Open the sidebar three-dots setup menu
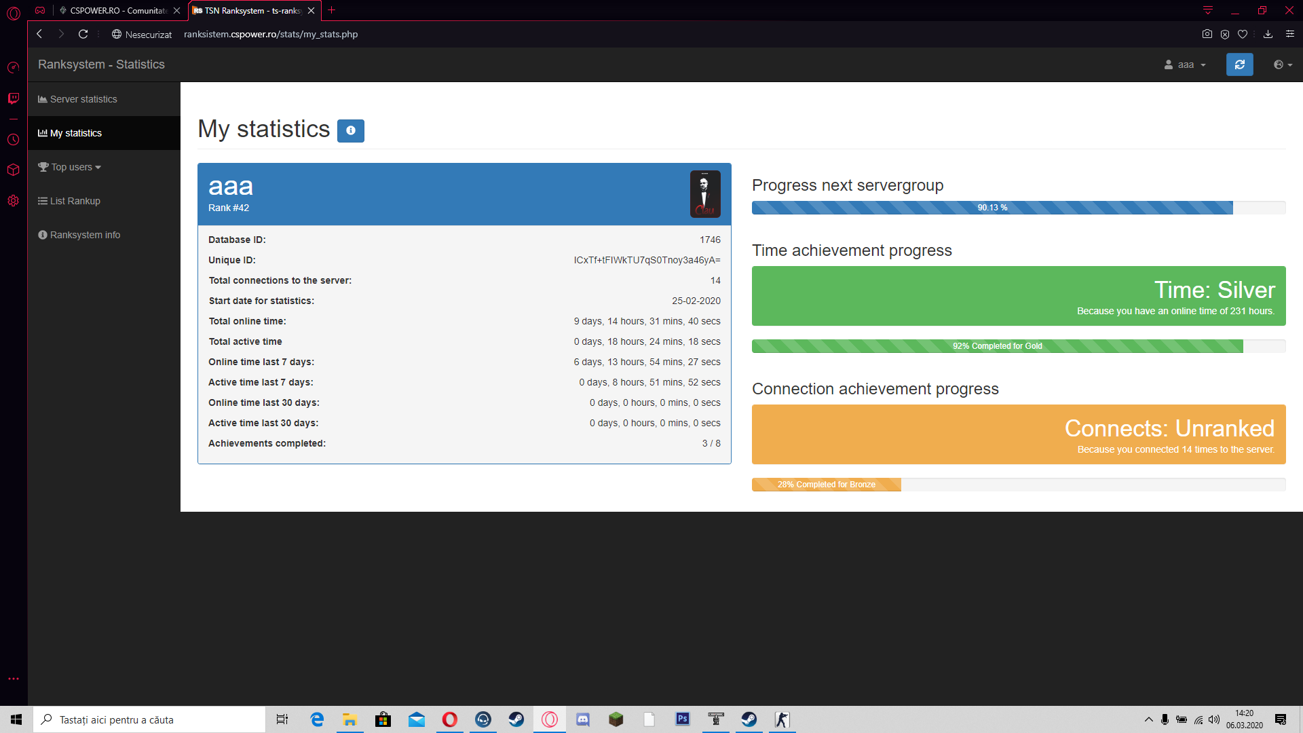 pyautogui.click(x=14, y=679)
